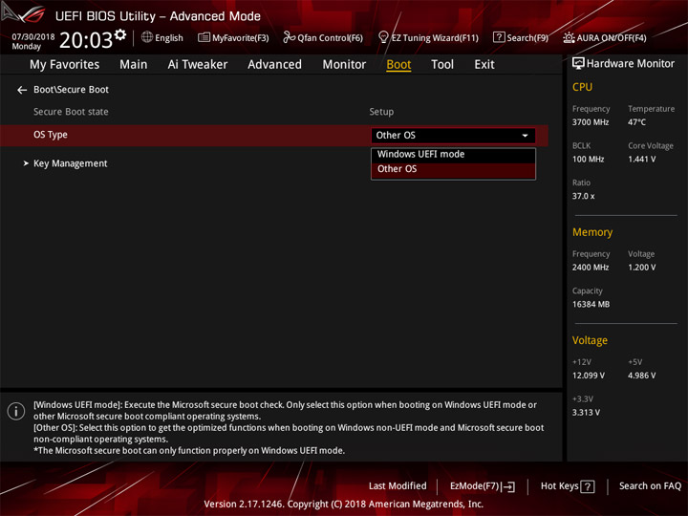Click the Qfan Control fan icon
The image size is (688, 516).
click(x=289, y=37)
